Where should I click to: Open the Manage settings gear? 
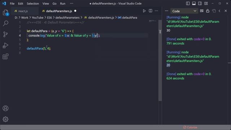(x=5, y=119)
